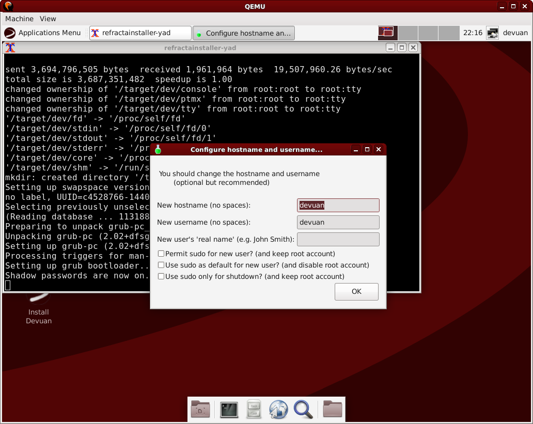Click the magnifying glass application finder
This screenshot has height=424, width=533.
(x=303, y=410)
